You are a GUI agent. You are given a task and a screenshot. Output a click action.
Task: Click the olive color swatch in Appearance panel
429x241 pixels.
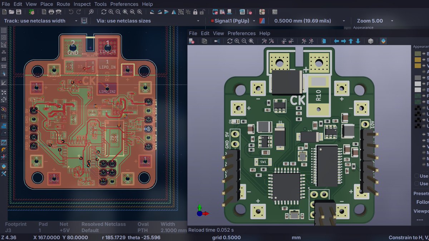tap(418, 54)
